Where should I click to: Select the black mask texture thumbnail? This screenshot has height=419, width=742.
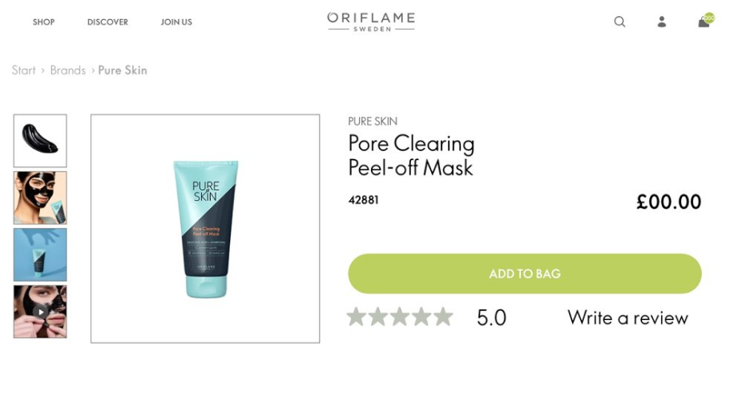point(40,141)
